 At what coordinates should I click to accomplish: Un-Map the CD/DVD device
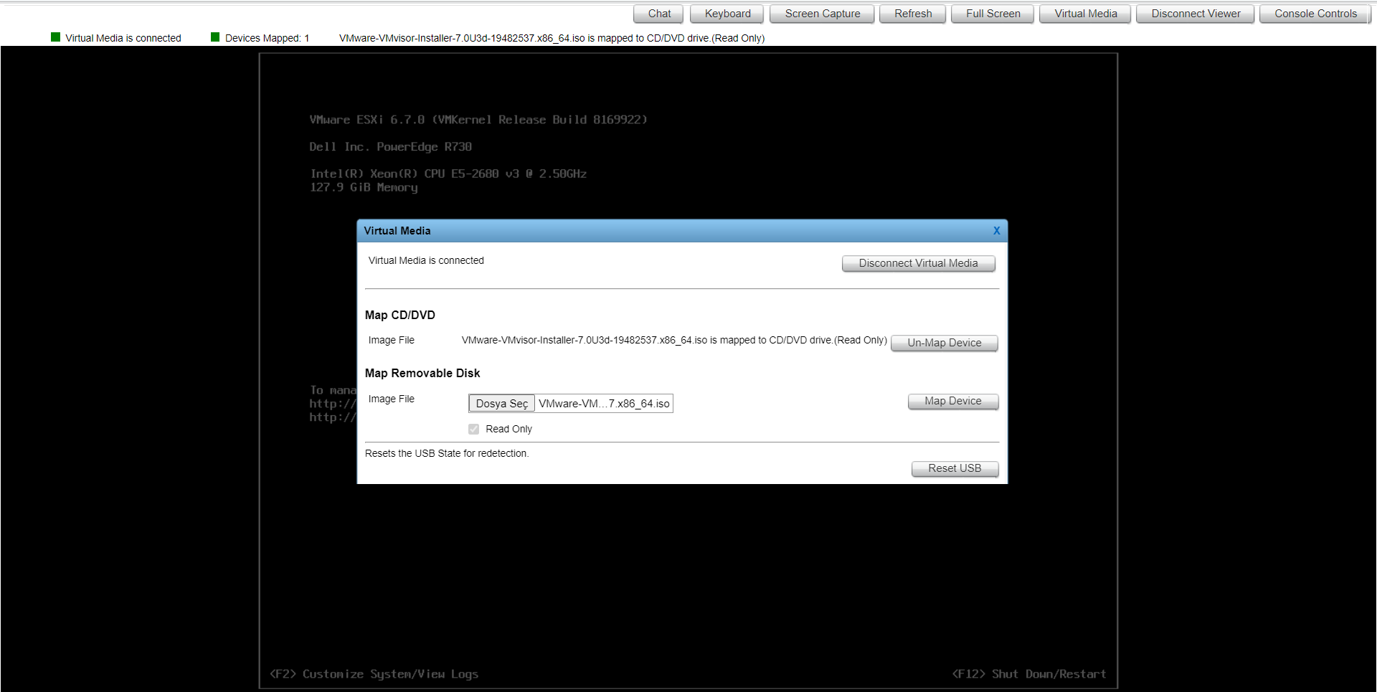point(945,343)
